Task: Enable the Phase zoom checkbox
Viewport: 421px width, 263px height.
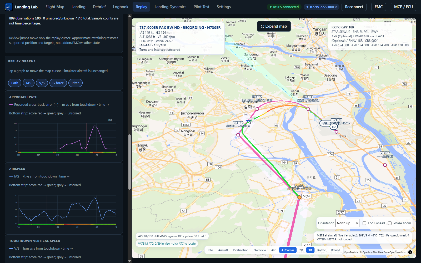Action: tap(390, 223)
